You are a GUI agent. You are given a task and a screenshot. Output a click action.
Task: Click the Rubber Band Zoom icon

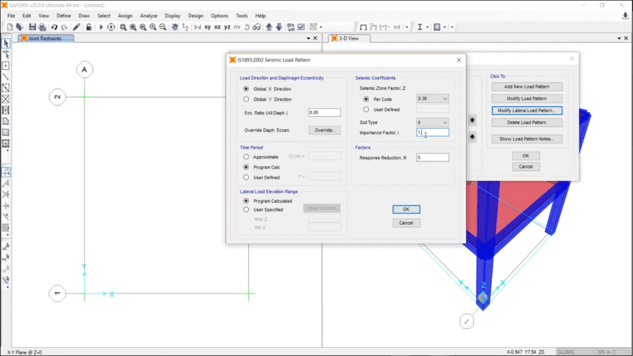[123, 27]
